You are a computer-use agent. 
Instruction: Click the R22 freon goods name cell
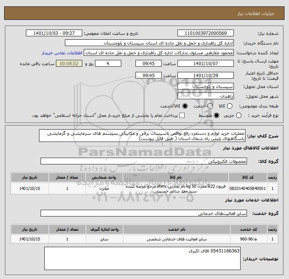tap(176, 188)
